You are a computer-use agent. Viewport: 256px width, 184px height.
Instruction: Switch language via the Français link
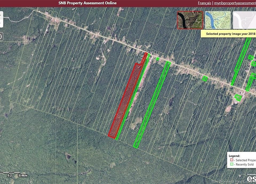[204, 3]
